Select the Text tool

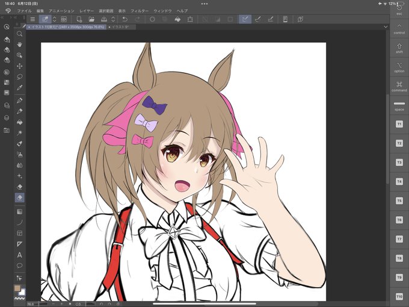click(20, 255)
